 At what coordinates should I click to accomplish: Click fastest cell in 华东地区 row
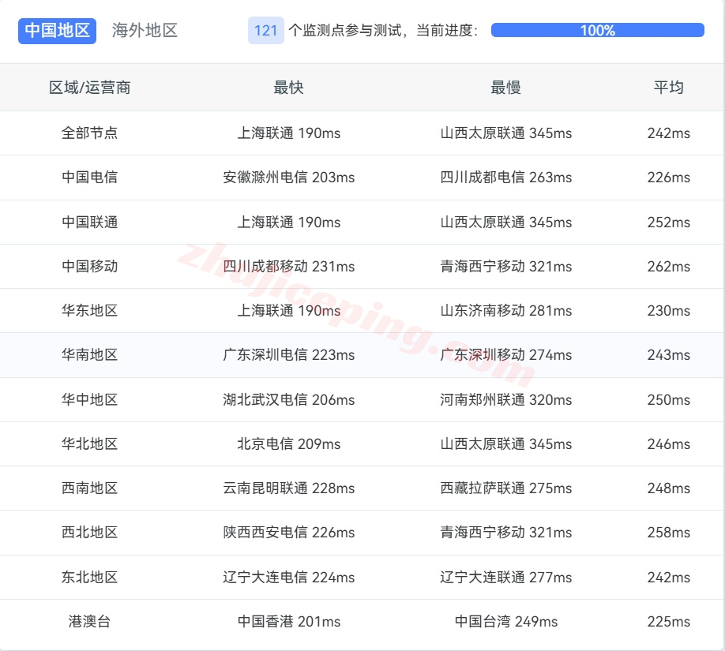(288, 310)
